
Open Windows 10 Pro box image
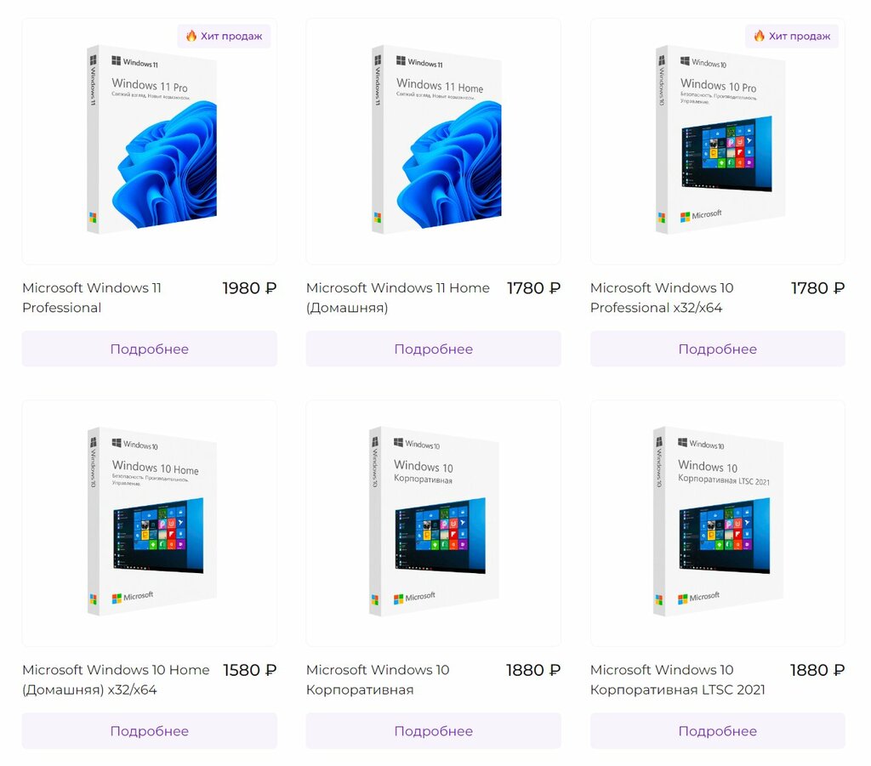720,139
